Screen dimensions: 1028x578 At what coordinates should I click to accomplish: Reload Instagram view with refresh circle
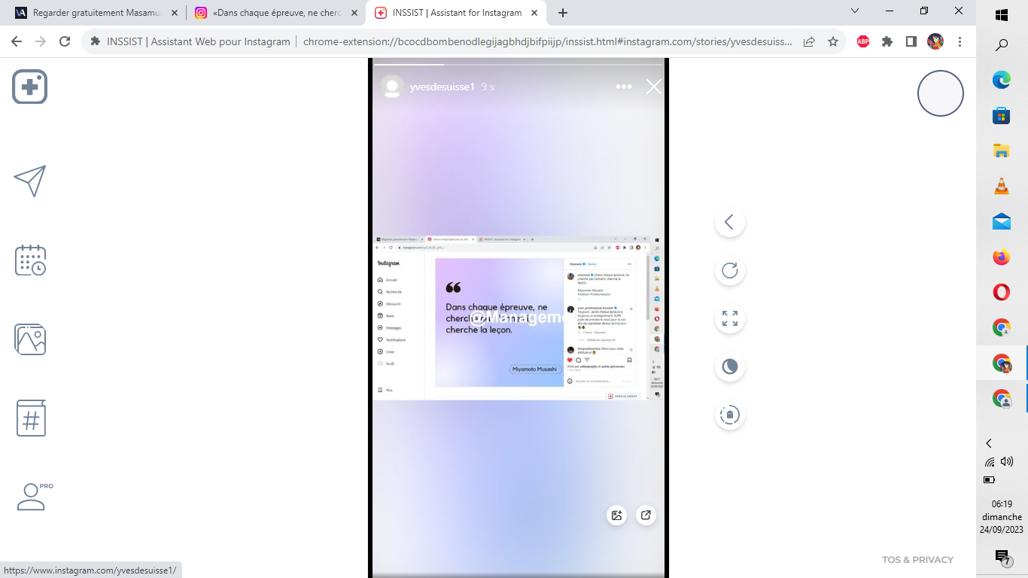click(x=729, y=270)
